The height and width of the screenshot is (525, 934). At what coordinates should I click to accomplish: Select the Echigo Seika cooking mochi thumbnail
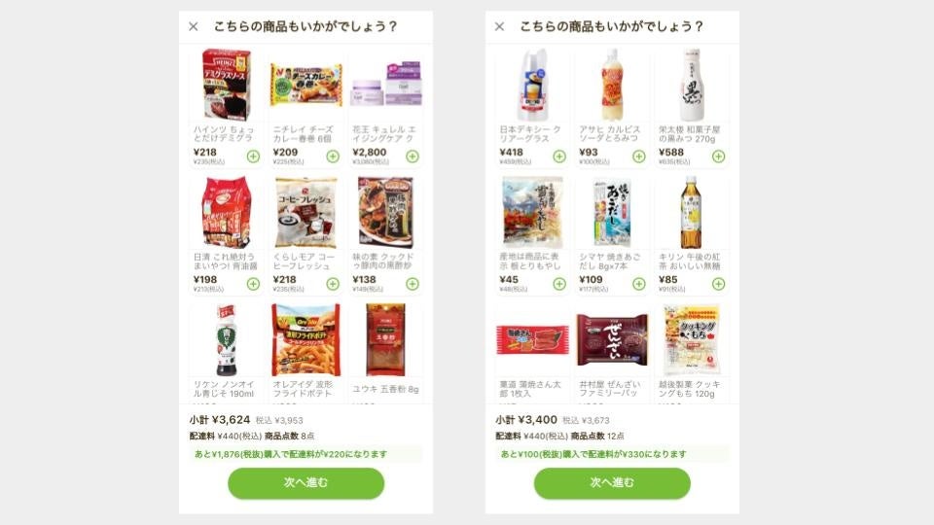[x=692, y=340]
